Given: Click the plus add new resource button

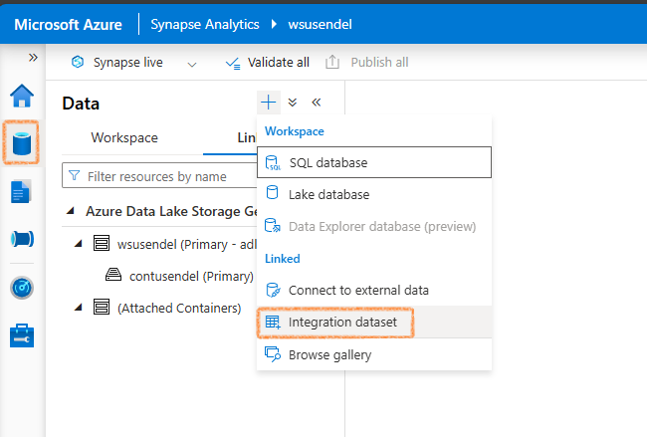Looking at the screenshot, I should pyautogui.click(x=268, y=102).
